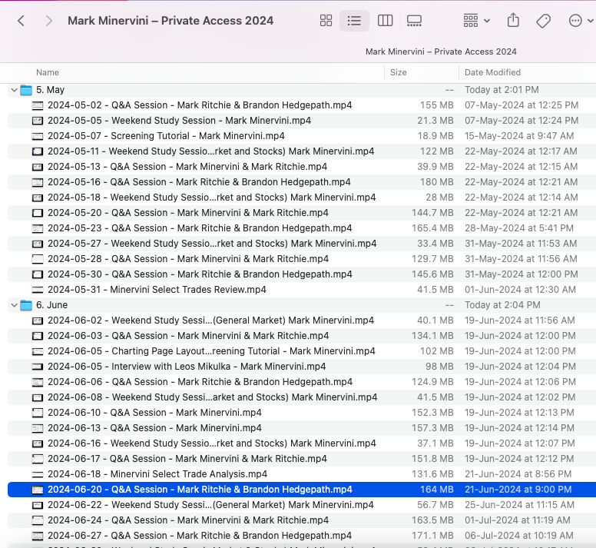Viewport: 596px width, 548px height.
Task: Click highlighted 2024-06-20 Q&A Session file name
Action: [x=200, y=490]
